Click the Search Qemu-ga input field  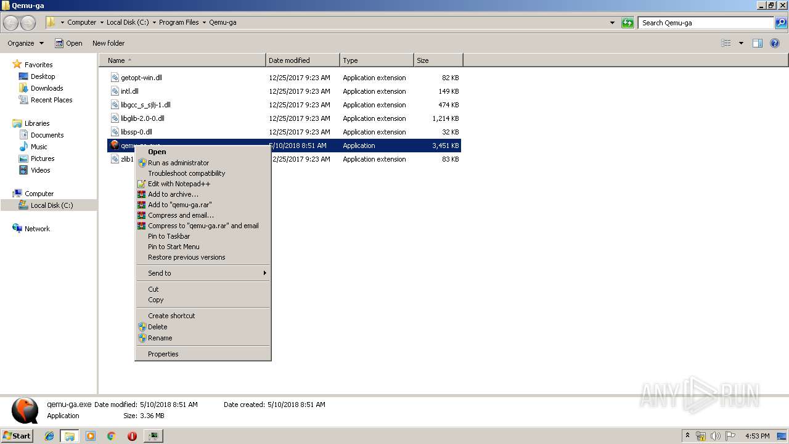tap(706, 23)
